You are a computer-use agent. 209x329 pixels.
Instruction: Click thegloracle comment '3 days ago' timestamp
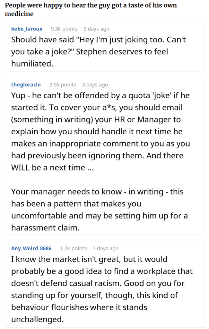pyautogui.click(x=95, y=84)
